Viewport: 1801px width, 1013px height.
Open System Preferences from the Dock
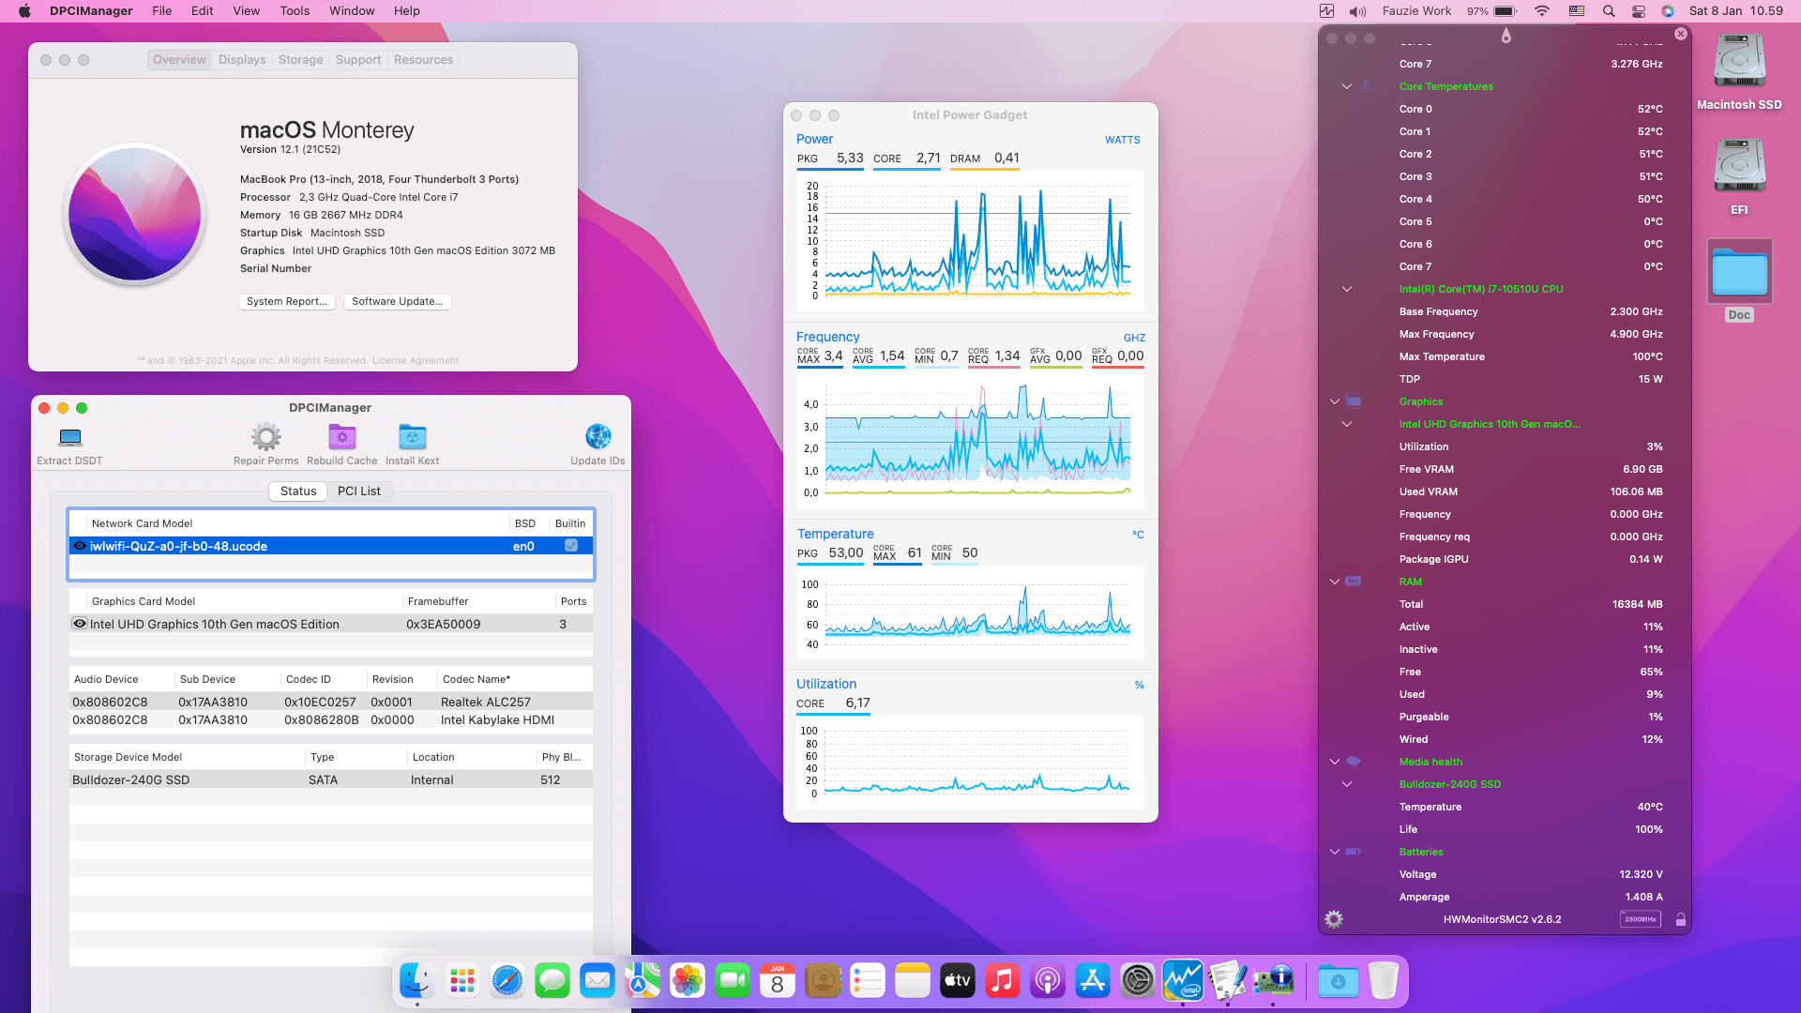[1138, 981]
